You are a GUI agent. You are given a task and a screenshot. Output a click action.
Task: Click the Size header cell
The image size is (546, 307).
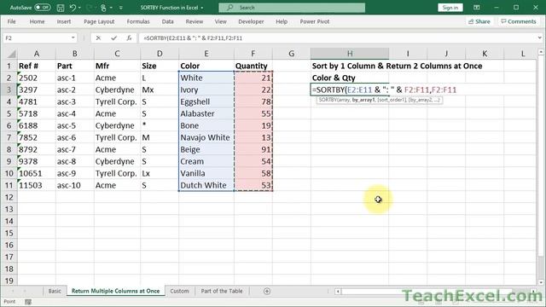pos(160,66)
